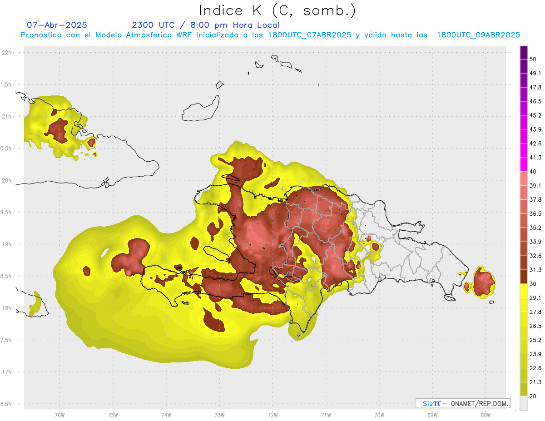This screenshot has height=421, width=545.
Task: Click the '17N' latitude label
Action: (x=7, y=372)
